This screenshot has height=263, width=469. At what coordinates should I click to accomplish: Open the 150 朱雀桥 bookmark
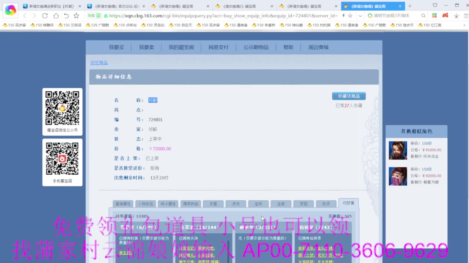pos(264,25)
